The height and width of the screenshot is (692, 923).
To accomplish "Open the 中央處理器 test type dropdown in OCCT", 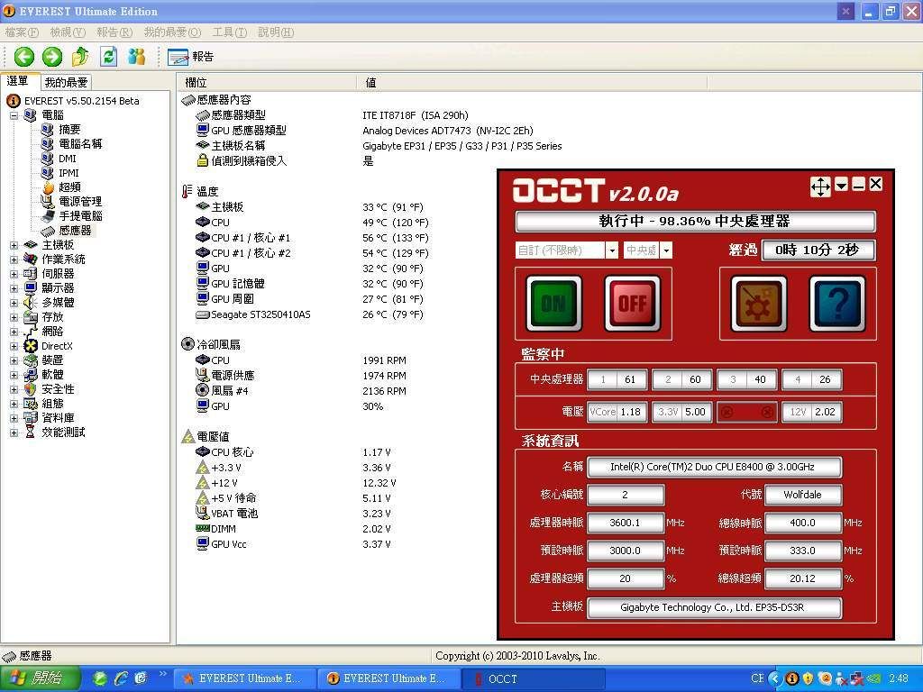I will point(666,250).
